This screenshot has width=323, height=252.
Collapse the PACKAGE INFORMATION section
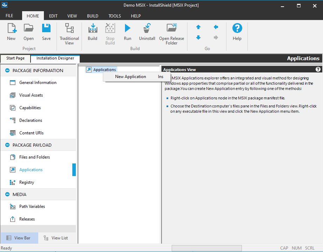tap(7, 70)
